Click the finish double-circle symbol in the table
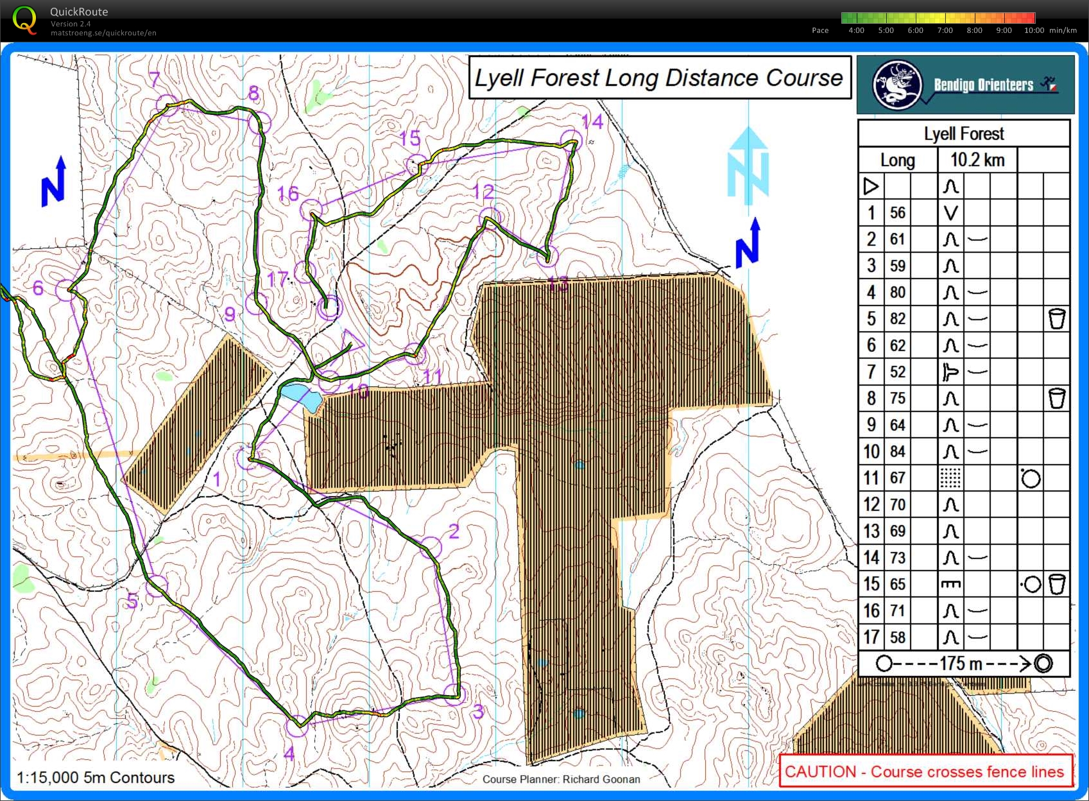The width and height of the screenshot is (1089, 801). (x=1043, y=663)
